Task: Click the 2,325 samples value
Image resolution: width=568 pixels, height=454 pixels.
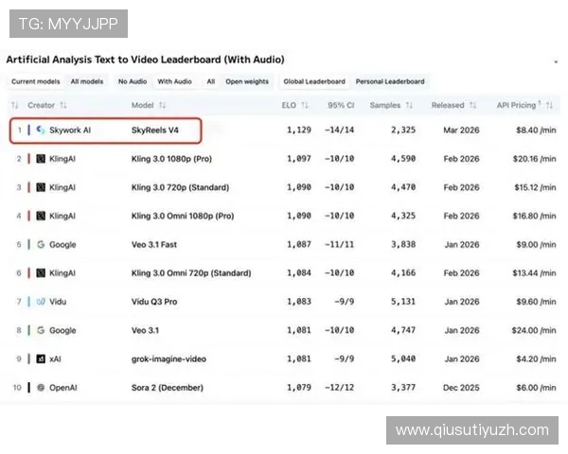Action: click(x=403, y=130)
